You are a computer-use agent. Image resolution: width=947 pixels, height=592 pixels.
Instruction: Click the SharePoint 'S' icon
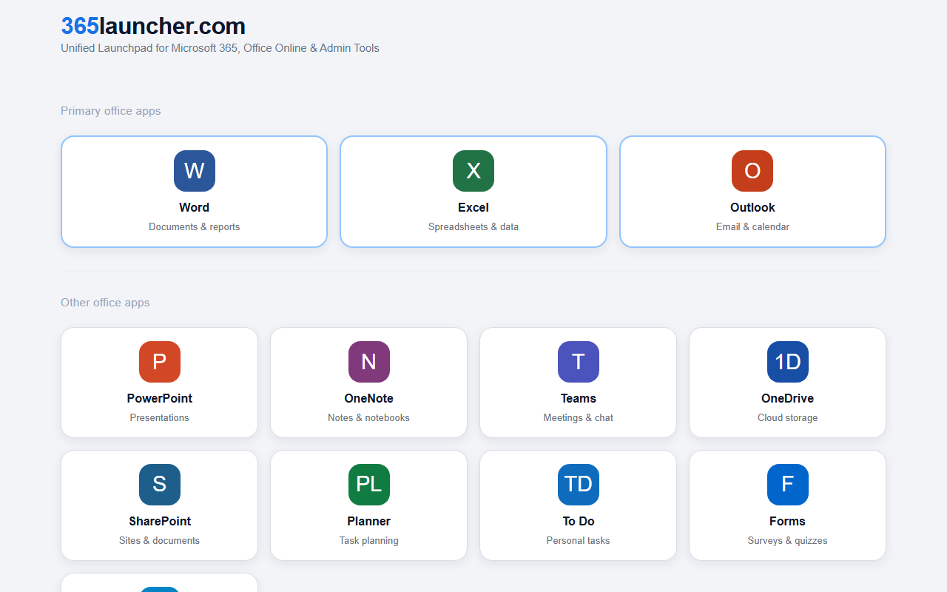(160, 485)
